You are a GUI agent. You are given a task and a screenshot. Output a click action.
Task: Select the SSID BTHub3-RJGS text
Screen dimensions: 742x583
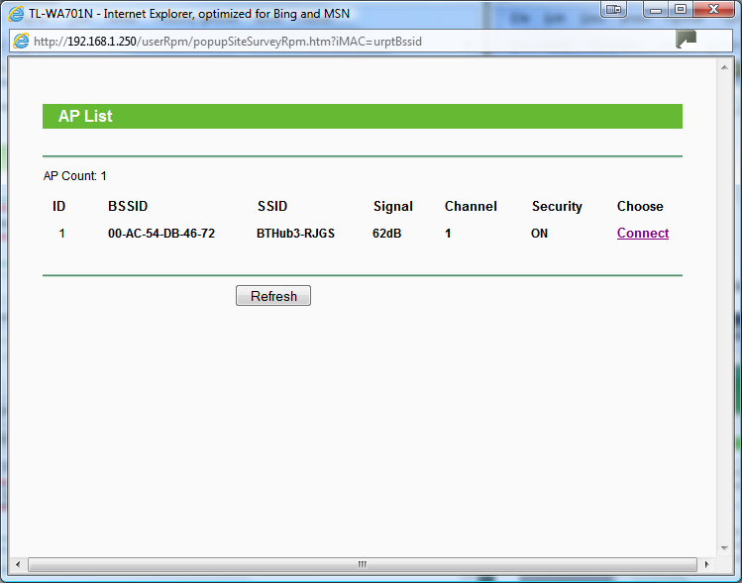[296, 234]
